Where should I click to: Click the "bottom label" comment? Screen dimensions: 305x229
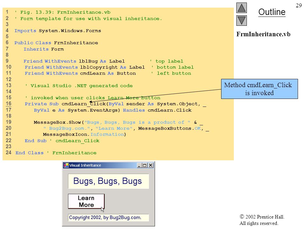pos(173,67)
